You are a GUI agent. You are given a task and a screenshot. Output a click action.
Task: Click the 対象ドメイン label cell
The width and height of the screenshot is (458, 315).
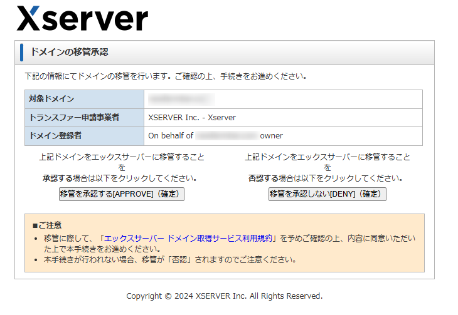[85, 99]
